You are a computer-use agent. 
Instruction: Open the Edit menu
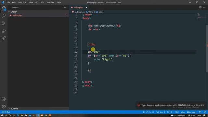[14, 2]
